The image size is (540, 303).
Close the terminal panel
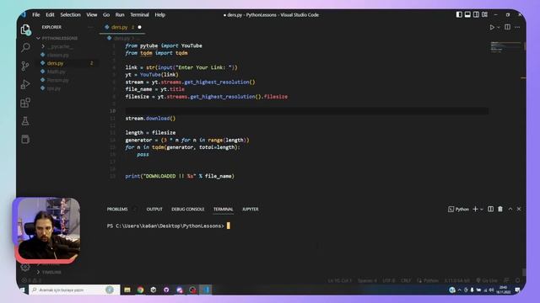pos(519,209)
